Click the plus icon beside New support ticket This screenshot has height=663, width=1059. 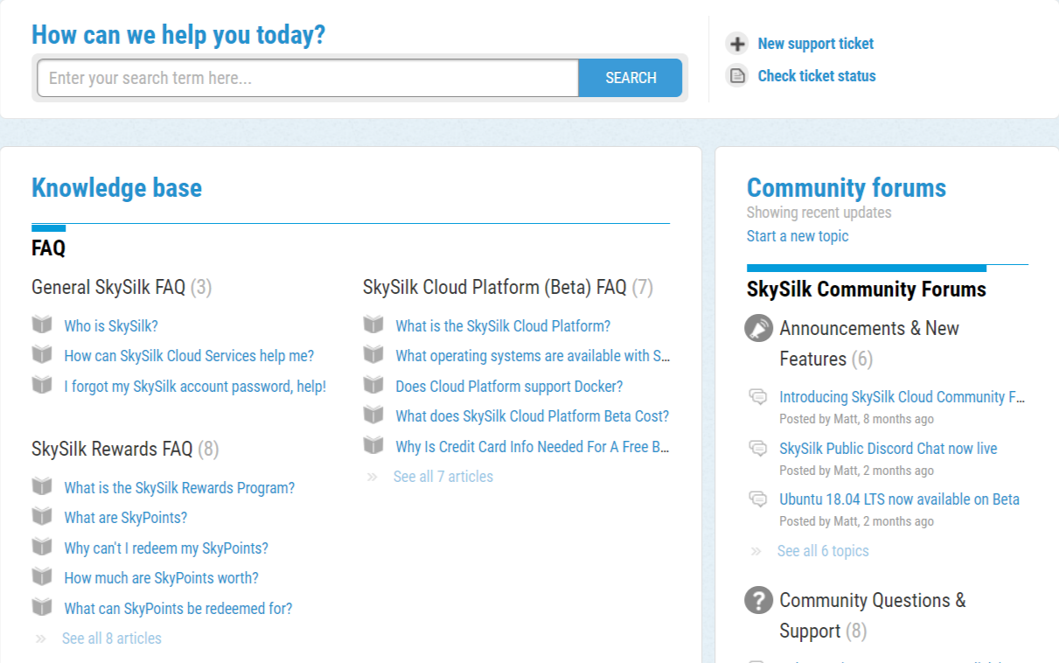click(x=737, y=43)
